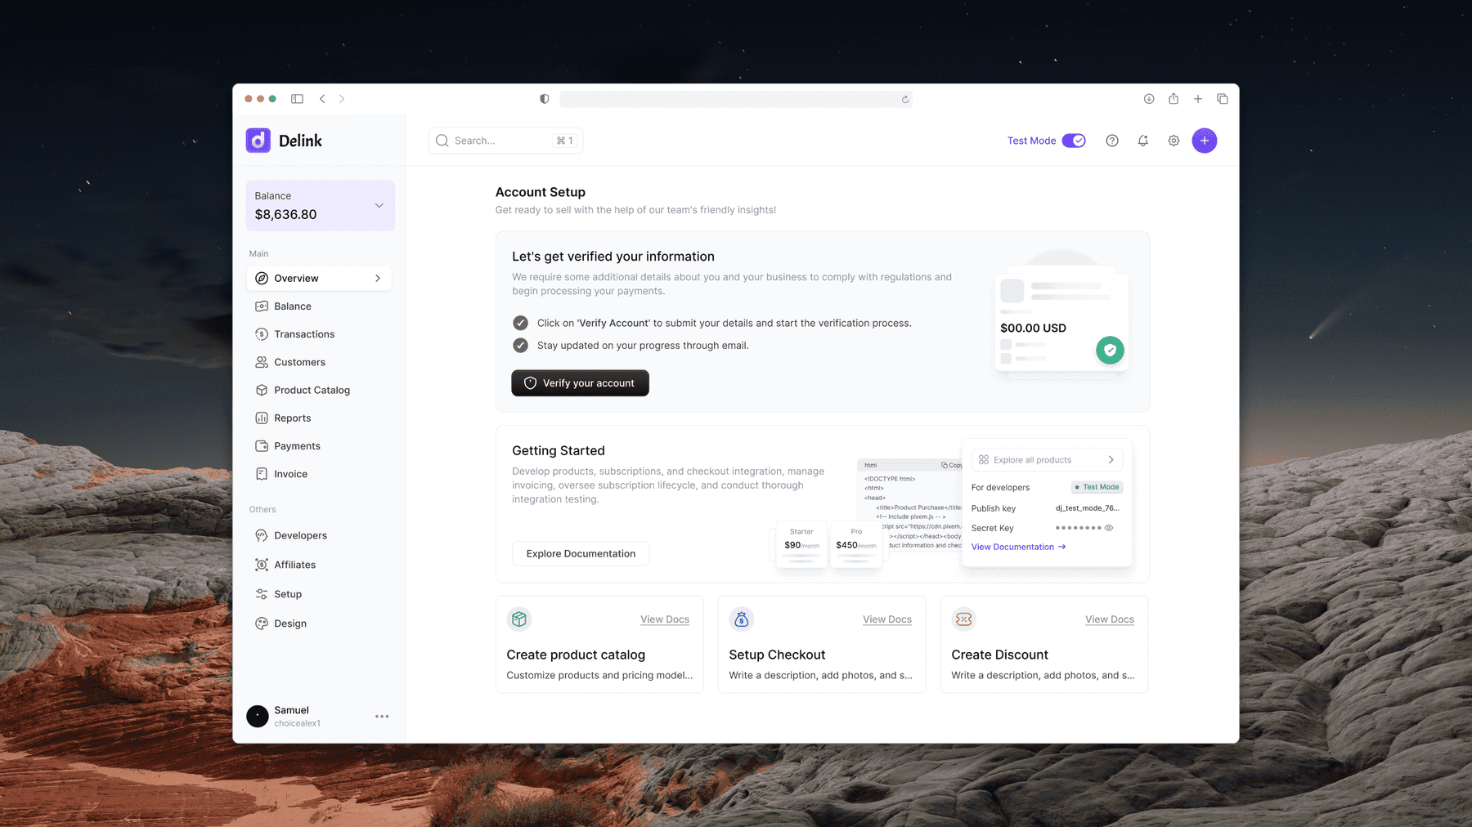Screen dimensions: 1472x827
Task: Open the three-dot menu beside Samuel
Action: click(x=382, y=717)
